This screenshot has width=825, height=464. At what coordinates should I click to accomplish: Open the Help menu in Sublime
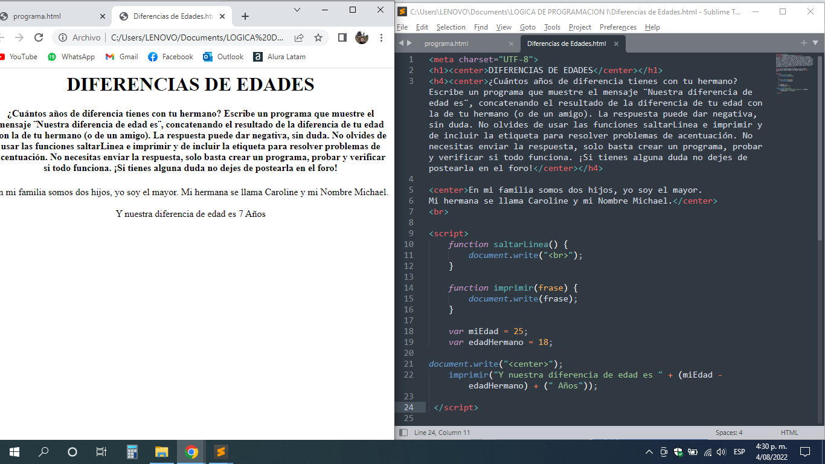click(x=652, y=27)
